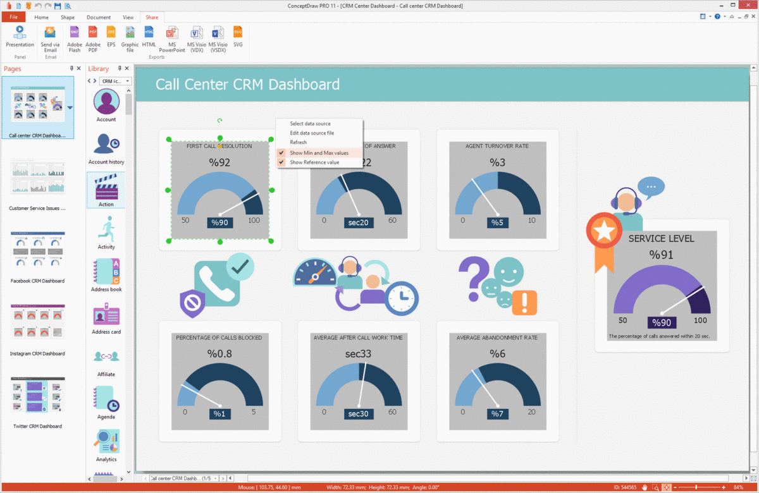Screen dimensions: 759x493
Task: Export diagram as SVG
Action: (238, 37)
